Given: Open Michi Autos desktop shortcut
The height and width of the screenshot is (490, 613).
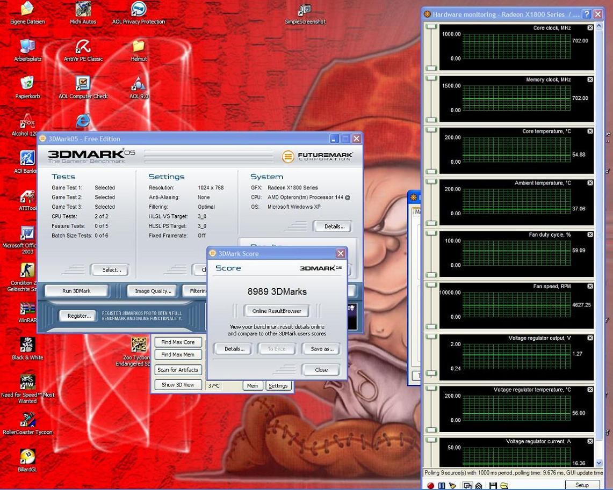Looking at the screenshot, I should 83,13.
